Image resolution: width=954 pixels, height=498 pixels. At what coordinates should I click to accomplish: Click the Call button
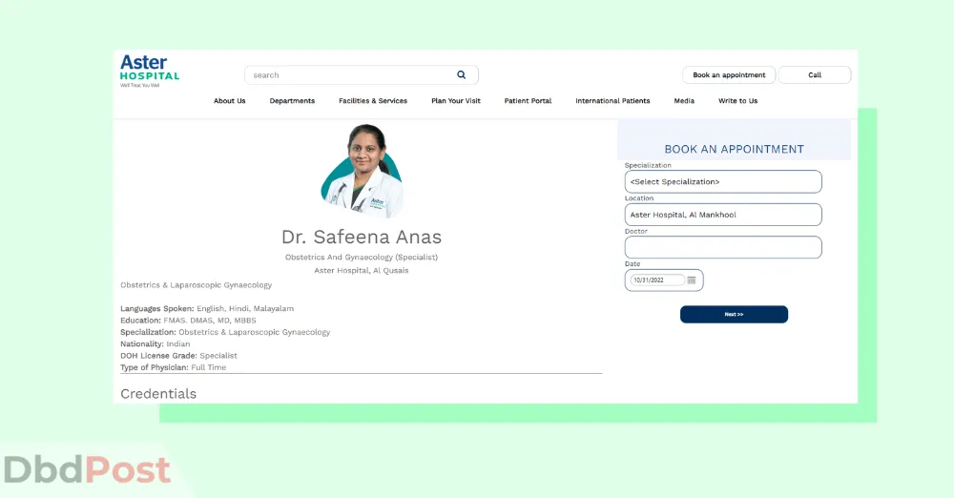pyautogui.click(x=815, y=74)
